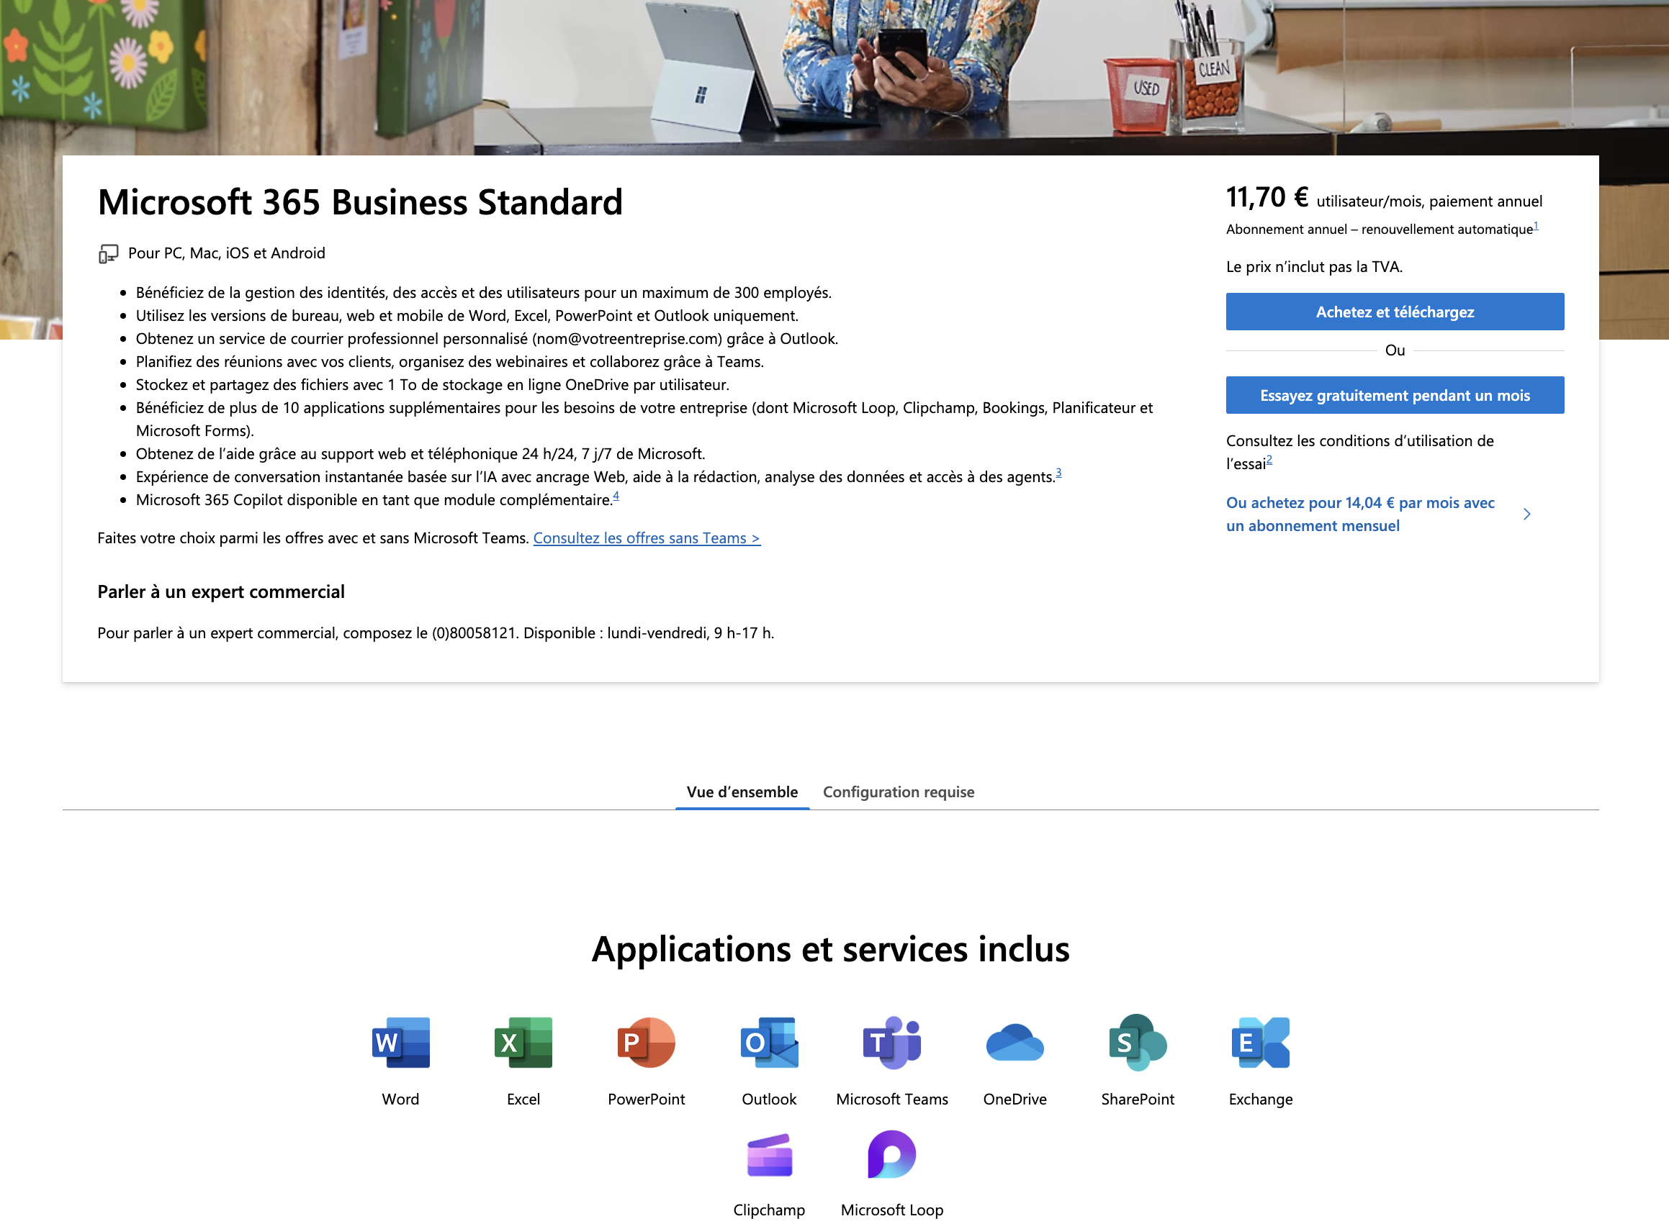
Task: Switch to Configuration requise tab
Action: (x=899, y=792)
